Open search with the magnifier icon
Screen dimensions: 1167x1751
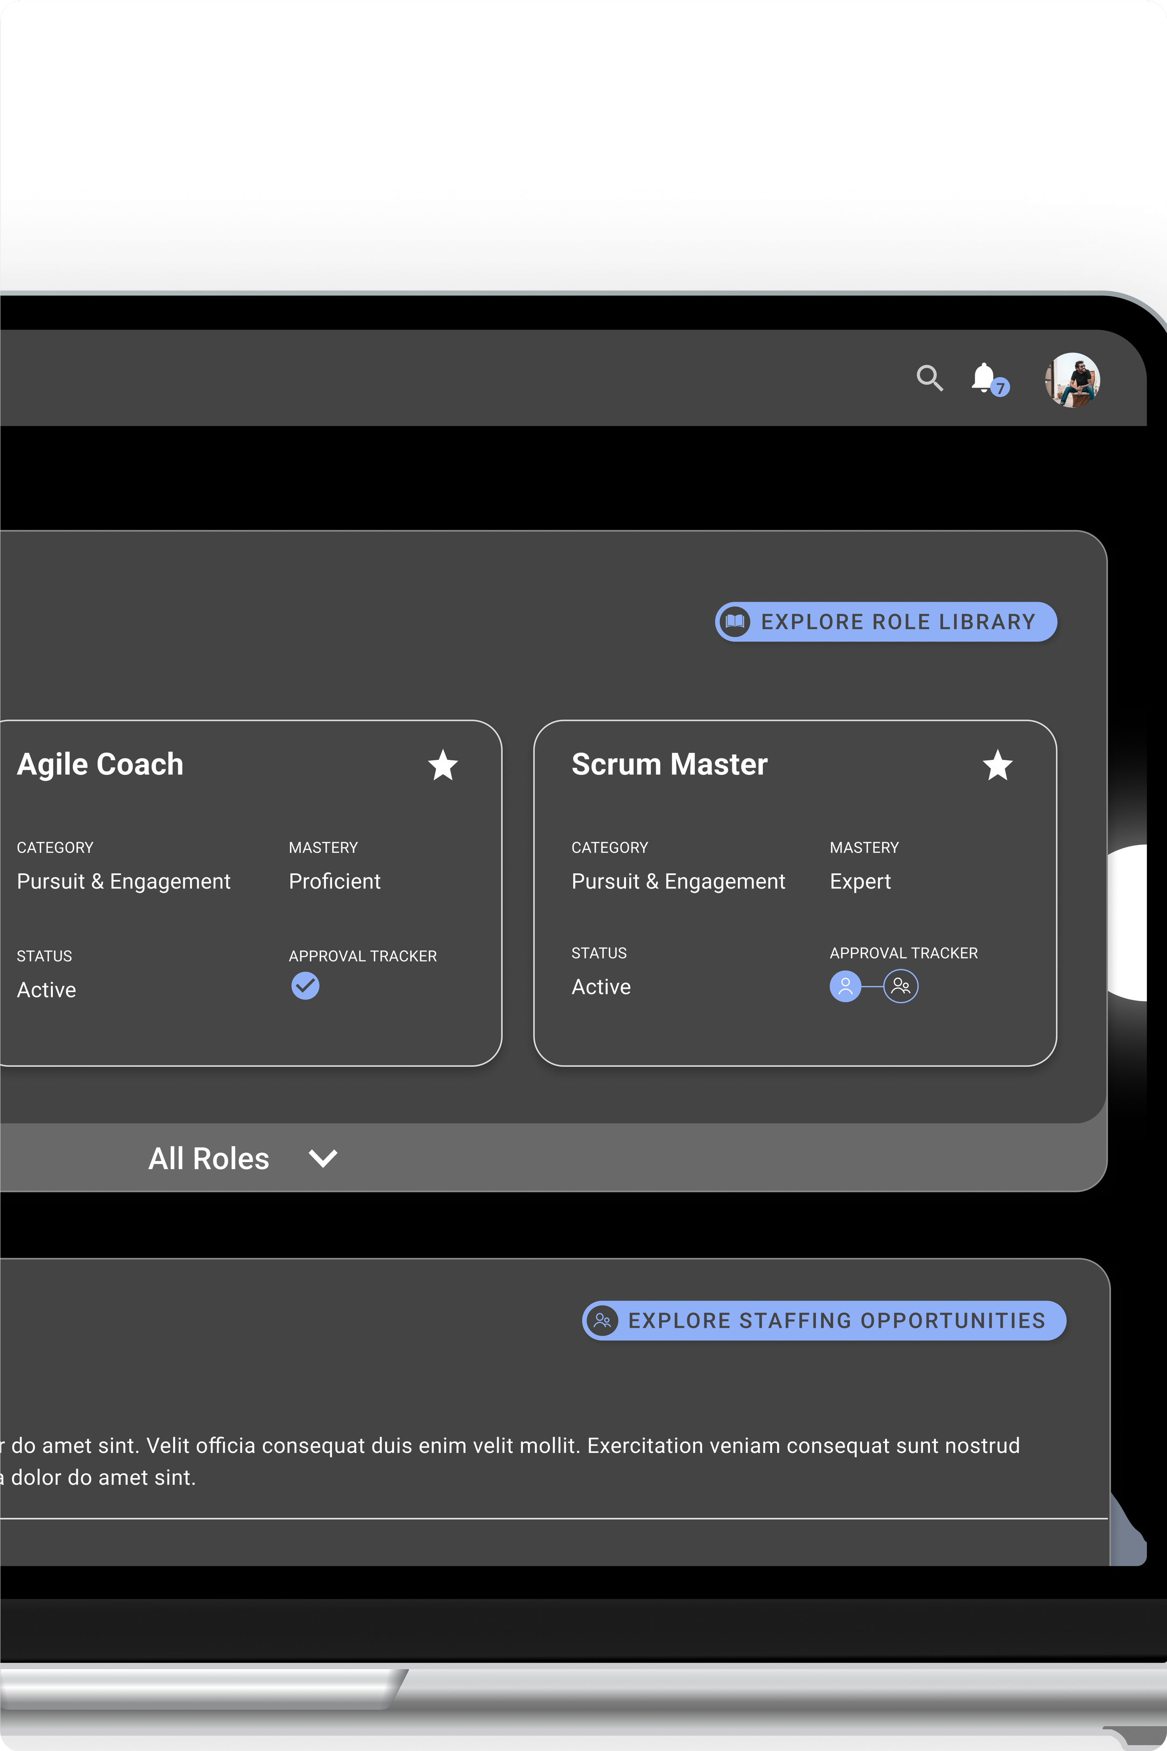[929, 378]
